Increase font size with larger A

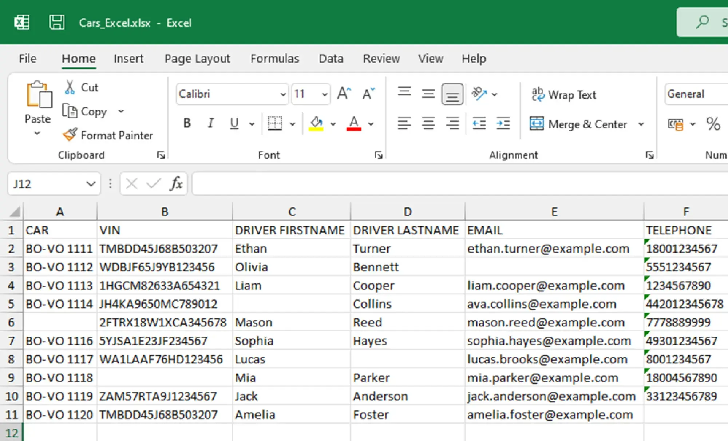[344, 94]
